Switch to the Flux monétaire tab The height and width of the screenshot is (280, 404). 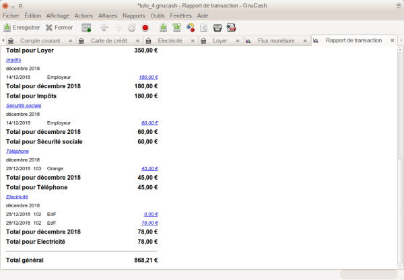(276, 41)
